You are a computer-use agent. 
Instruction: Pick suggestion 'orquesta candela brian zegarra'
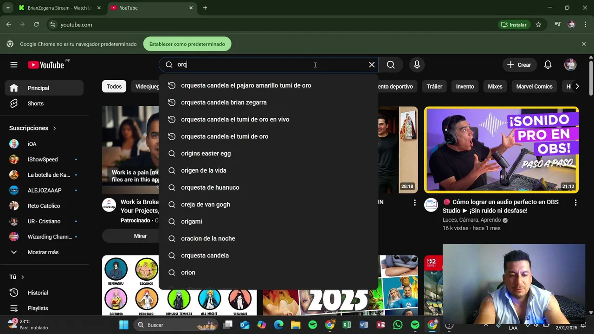(x=268, y=103)
